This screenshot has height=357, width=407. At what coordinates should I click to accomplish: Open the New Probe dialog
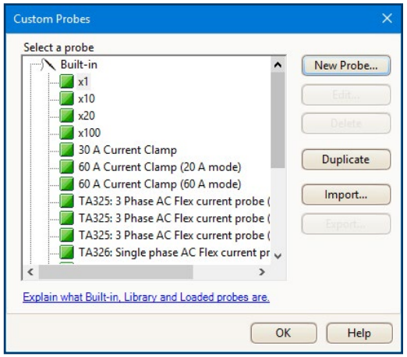[346, 66]
